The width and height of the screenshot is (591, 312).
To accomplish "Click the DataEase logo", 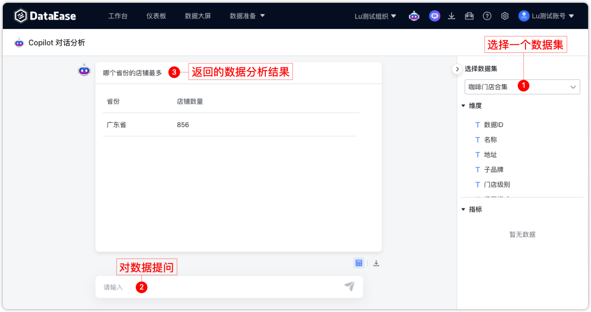I will tap(44, 15).
